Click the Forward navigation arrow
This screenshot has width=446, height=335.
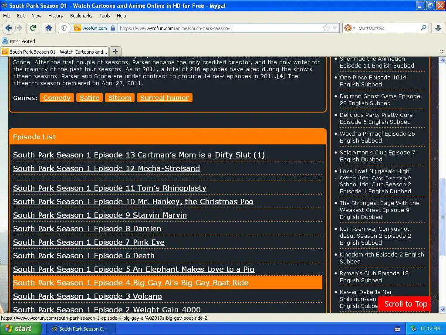(19, 28)
